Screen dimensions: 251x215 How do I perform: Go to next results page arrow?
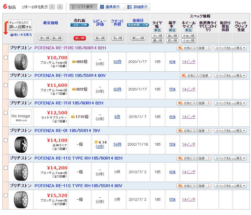tap(60, 7)
